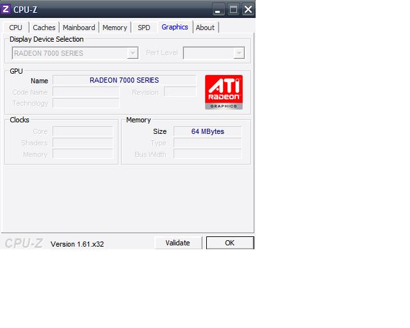Click the Shaders clock field
The height and width of the screenshot is (328, 410).
(x=83, y=143)
